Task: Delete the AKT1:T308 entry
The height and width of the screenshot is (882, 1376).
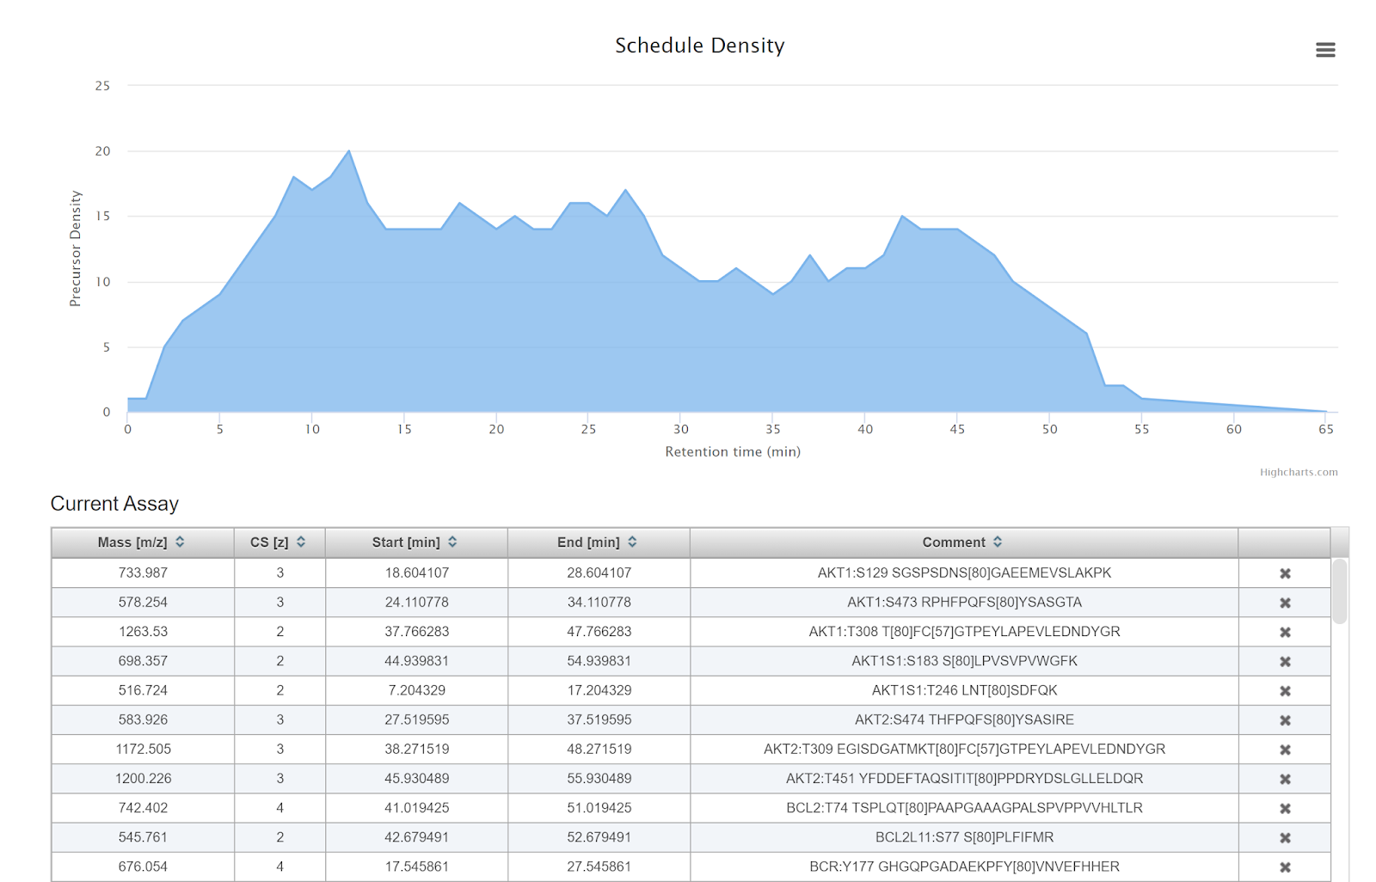Action: tap(1285, 631)
